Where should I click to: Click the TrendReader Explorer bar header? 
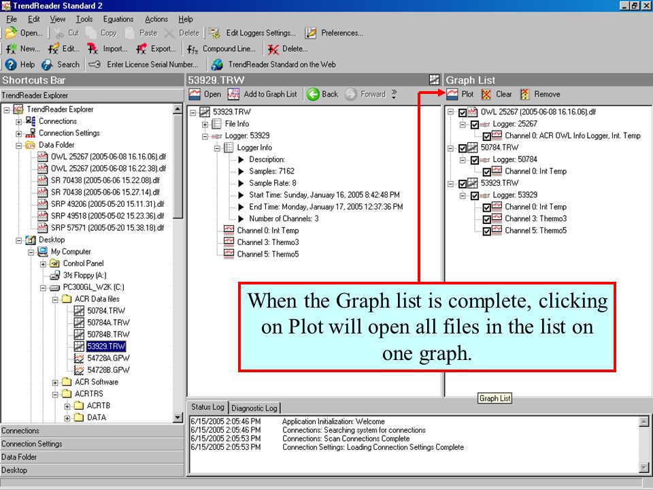92,95
